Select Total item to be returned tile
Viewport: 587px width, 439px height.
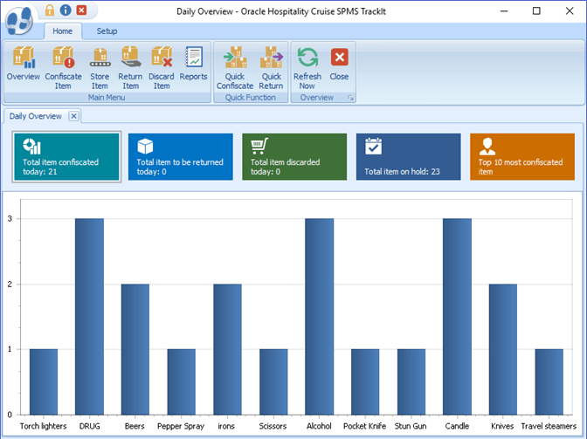(181, 157)
